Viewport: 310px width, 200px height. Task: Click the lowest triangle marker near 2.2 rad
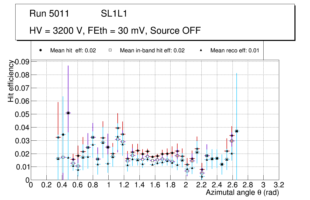(202, 176)
